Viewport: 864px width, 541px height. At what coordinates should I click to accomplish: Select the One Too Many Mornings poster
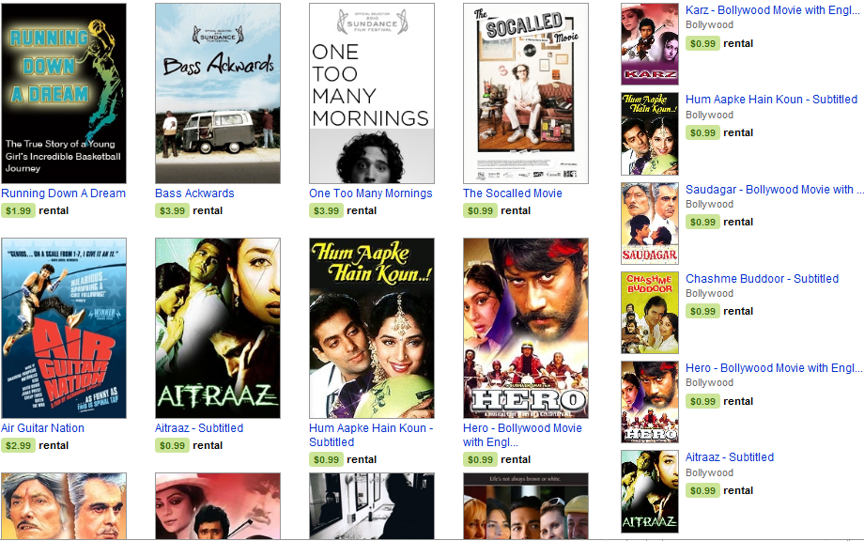coord(371,93)
